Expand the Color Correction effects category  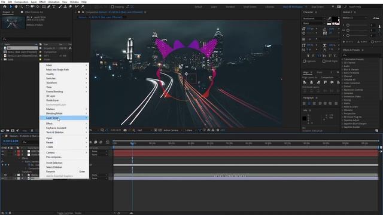[343, 83]
